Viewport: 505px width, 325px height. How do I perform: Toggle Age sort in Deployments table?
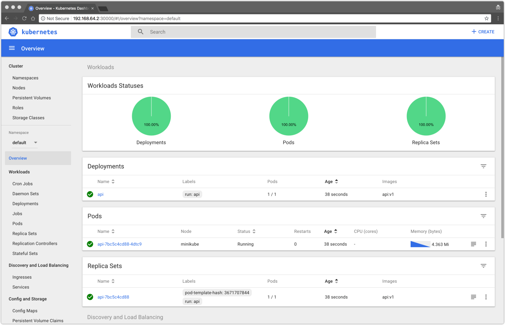331,181
